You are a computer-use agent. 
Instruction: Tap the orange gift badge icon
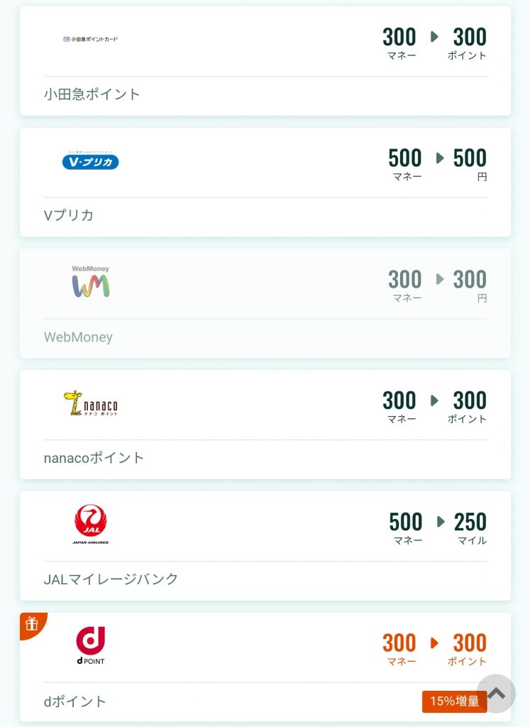32,624
